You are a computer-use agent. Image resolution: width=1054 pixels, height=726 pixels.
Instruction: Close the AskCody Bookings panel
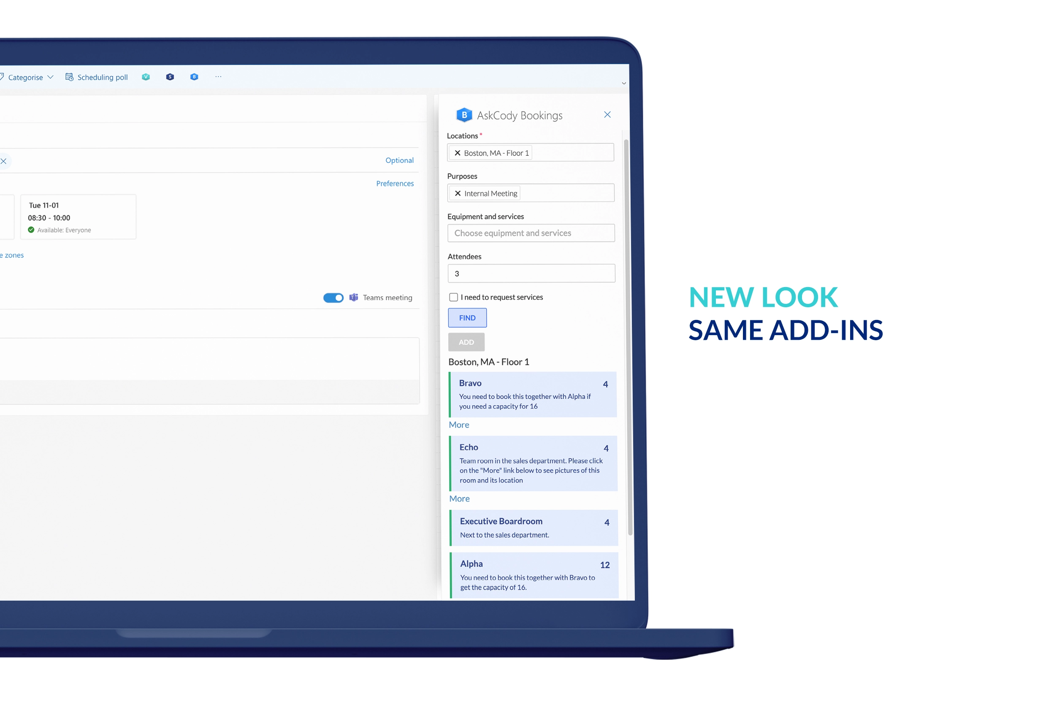[607, 115]
